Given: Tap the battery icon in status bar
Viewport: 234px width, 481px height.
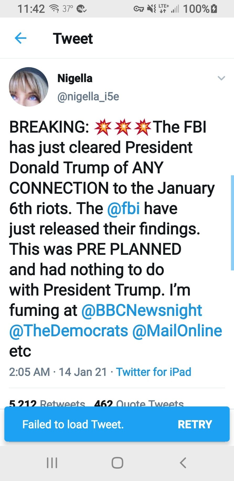Looking at the screenshot, I should tap(214, 9).
